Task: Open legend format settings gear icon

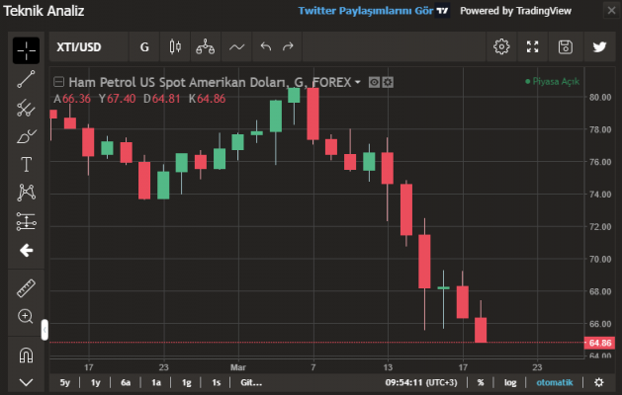Action: point(388,82)
